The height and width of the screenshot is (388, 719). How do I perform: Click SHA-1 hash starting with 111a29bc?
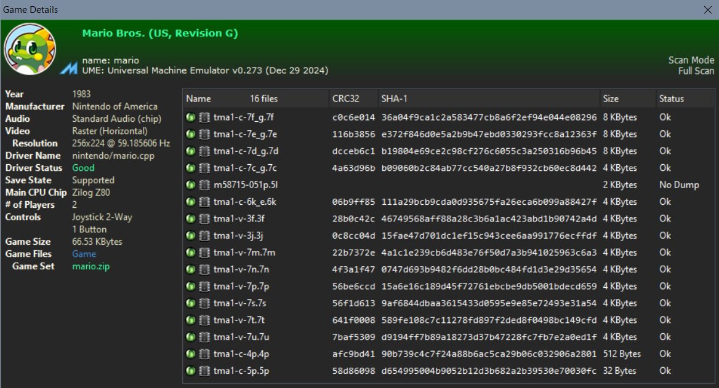click(x=489, y=202)
